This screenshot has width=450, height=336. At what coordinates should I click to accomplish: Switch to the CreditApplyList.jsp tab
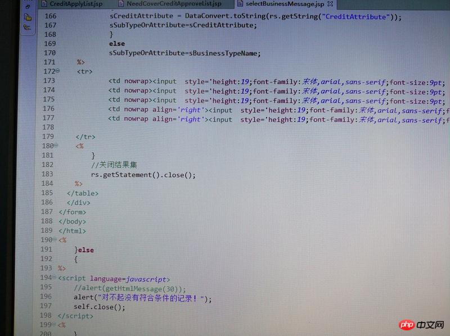pos(76,4)
